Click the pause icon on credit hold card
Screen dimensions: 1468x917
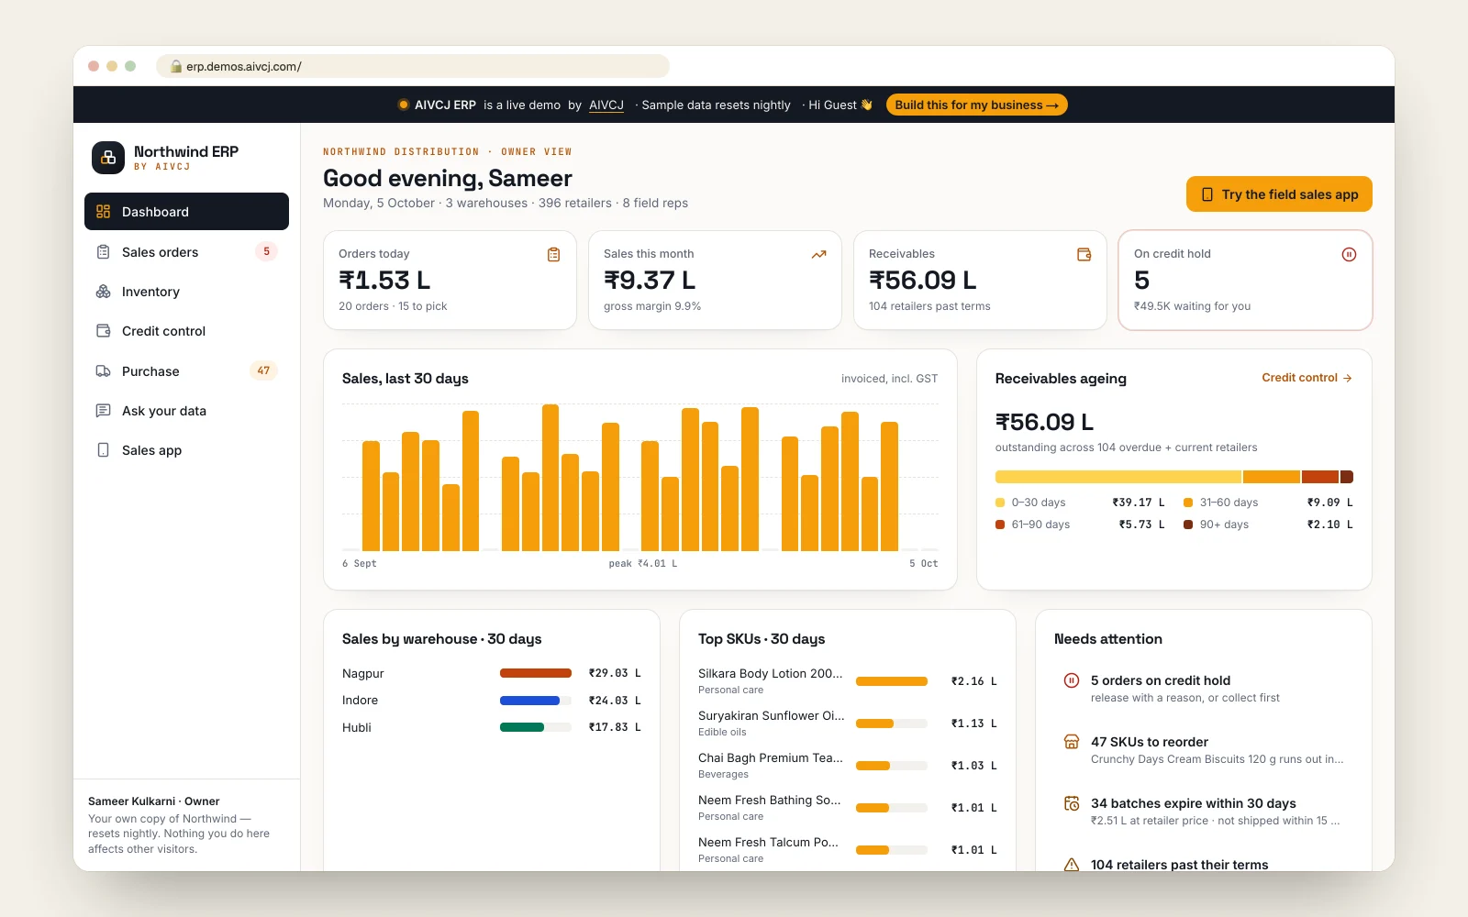[1349, 255]
